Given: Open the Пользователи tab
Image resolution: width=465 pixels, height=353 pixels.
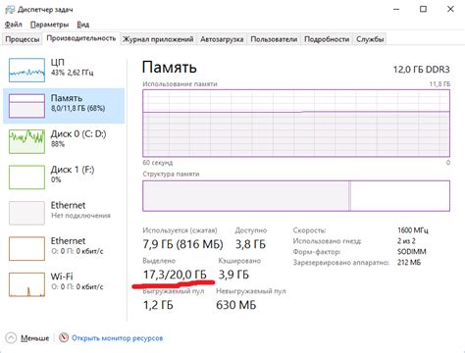Looking at the screenshot, I should [x=274, y=39].
